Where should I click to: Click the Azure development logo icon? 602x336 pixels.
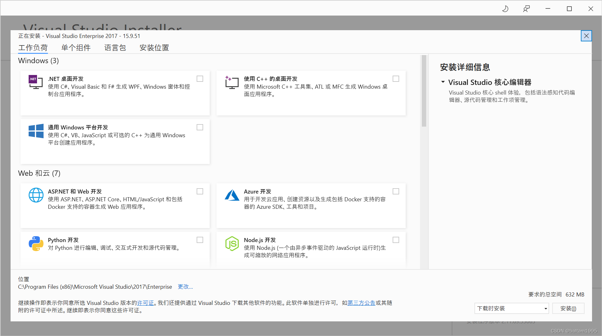[x=232, y=195]
